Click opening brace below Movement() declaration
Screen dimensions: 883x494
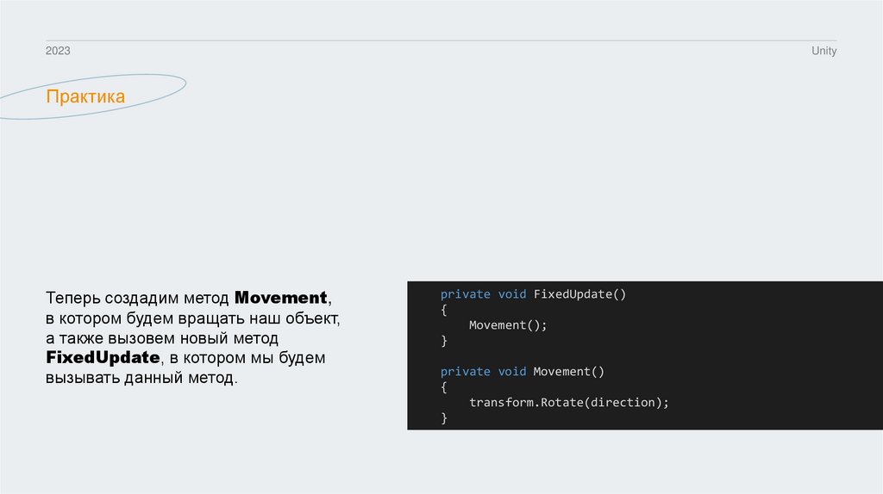click(x=444, y=387)
